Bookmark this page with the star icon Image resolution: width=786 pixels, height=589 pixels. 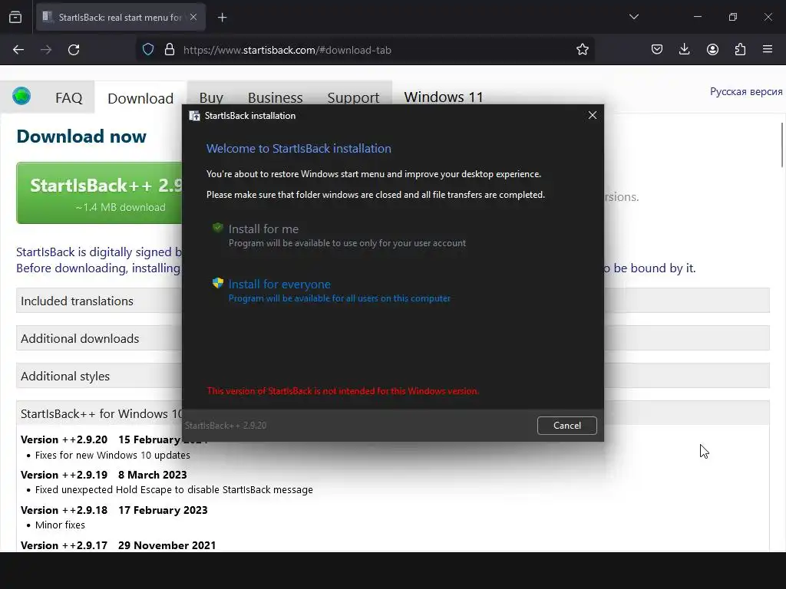(582, 50)
